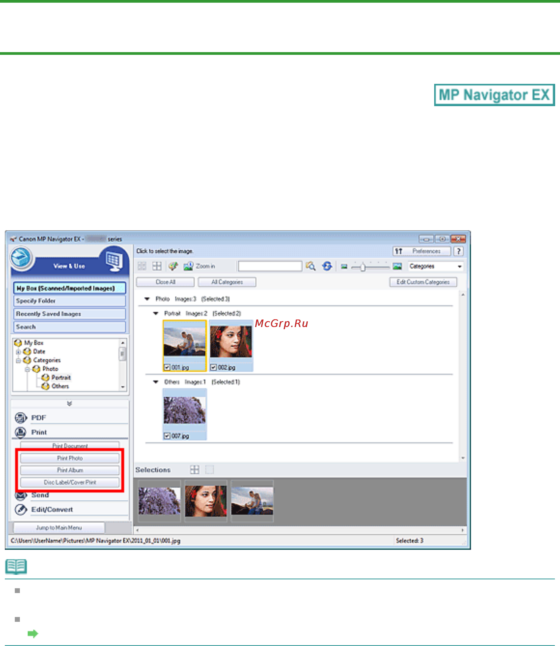Click the couple thumbnail in Selections strip
Image resolution: width=560 pixels, height=646 pixels.
pyautogui.click(x=252, y=501)
